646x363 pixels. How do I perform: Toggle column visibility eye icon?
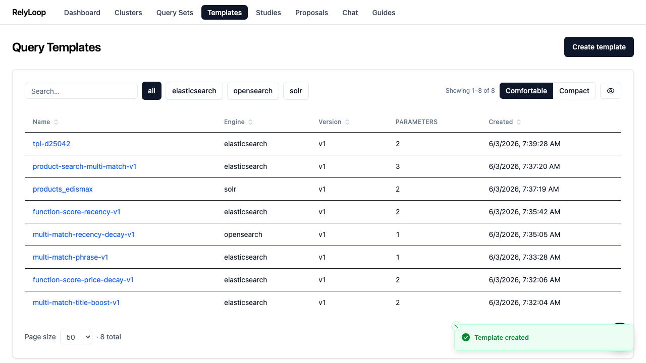pyautogui.click(x=611, y=91)
